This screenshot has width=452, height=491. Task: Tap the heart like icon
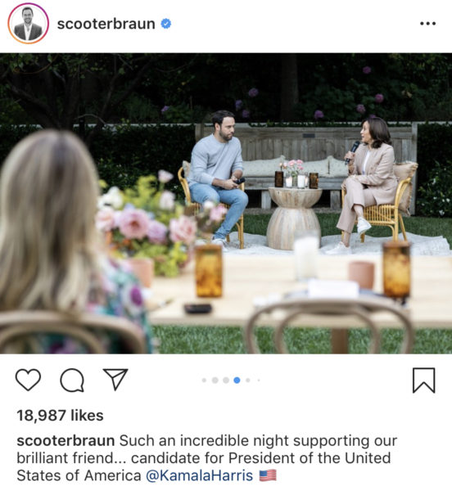click(x=28, y=380)
